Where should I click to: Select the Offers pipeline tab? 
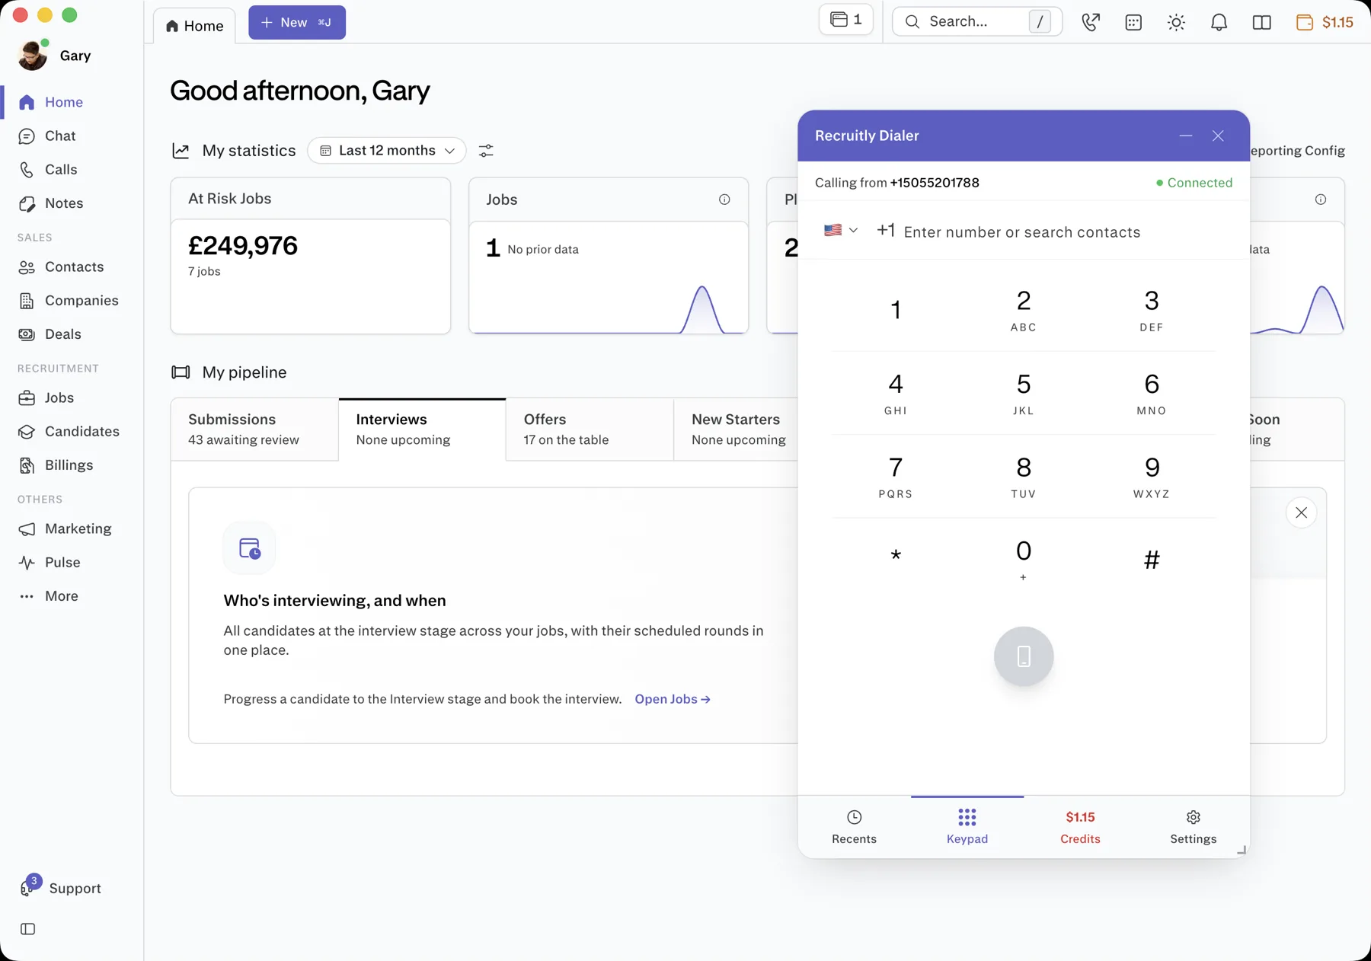tap(590, 429)
